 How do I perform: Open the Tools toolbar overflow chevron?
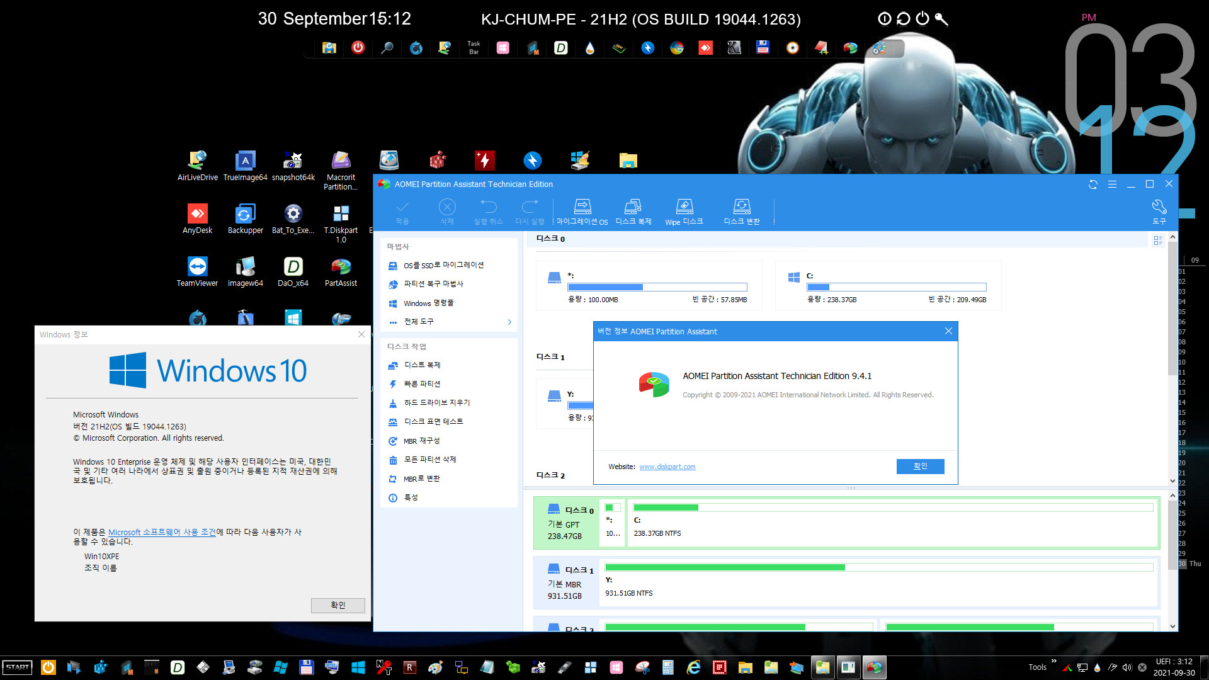click(1053, 661)
